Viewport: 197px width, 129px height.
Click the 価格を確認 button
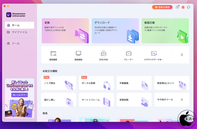pos(162,7)
